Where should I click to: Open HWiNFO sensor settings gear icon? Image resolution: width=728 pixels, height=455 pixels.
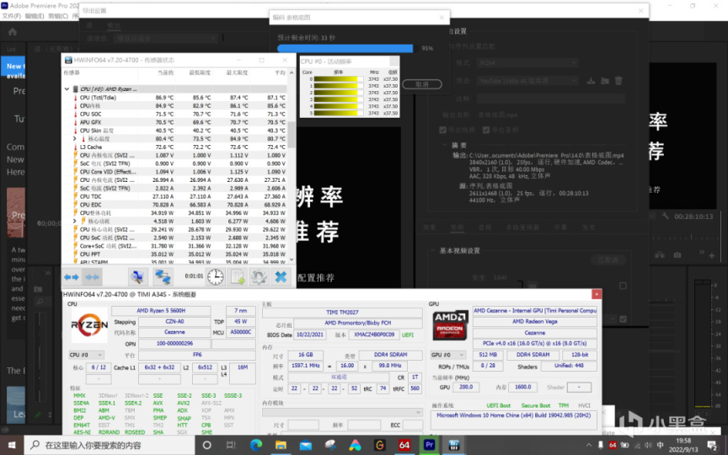[259, 276]
